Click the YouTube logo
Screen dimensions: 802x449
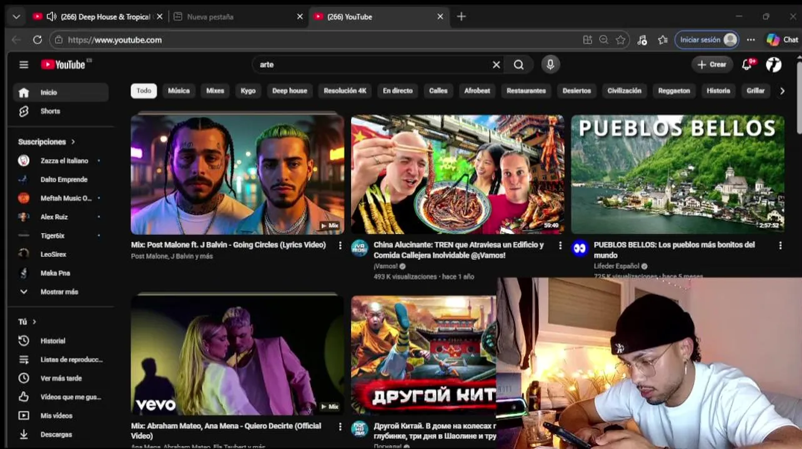tap(64, 64)
